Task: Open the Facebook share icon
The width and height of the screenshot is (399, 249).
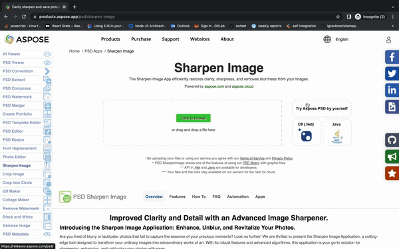Action: click(x=392, y=56)
